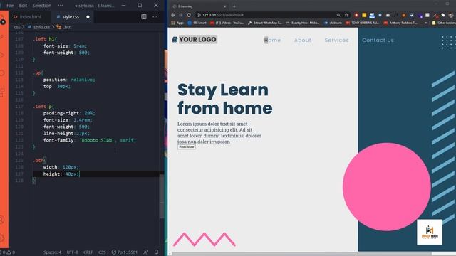Go back in the browser
The height and width of the screenshot is (256, 456).
pos(173,15)
